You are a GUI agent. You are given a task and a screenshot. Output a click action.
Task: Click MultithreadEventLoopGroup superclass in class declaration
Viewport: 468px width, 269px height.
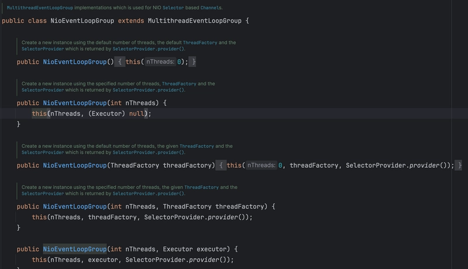pyautogui.click(x=195, y=21)
